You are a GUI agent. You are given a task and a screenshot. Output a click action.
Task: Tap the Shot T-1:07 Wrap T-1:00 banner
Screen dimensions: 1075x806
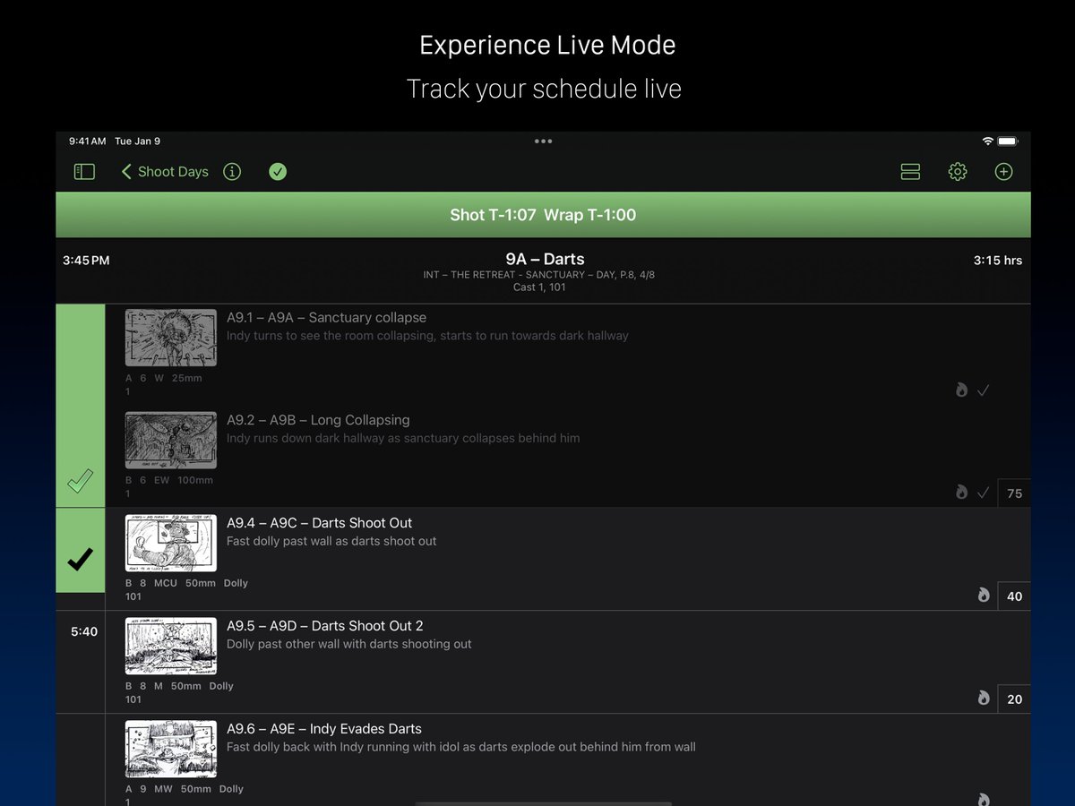(x=543, y=215)
